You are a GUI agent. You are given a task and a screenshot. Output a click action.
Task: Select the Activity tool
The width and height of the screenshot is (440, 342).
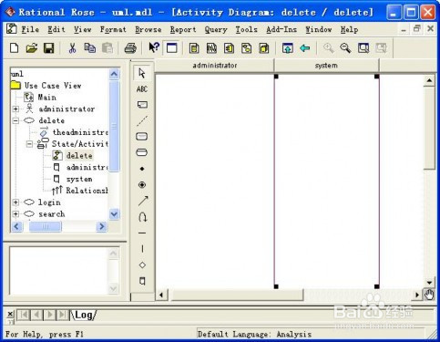coord(142,152)
